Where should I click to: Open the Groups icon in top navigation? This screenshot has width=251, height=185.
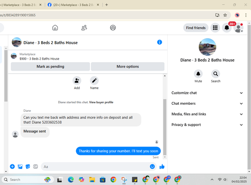tap(113, 28)
